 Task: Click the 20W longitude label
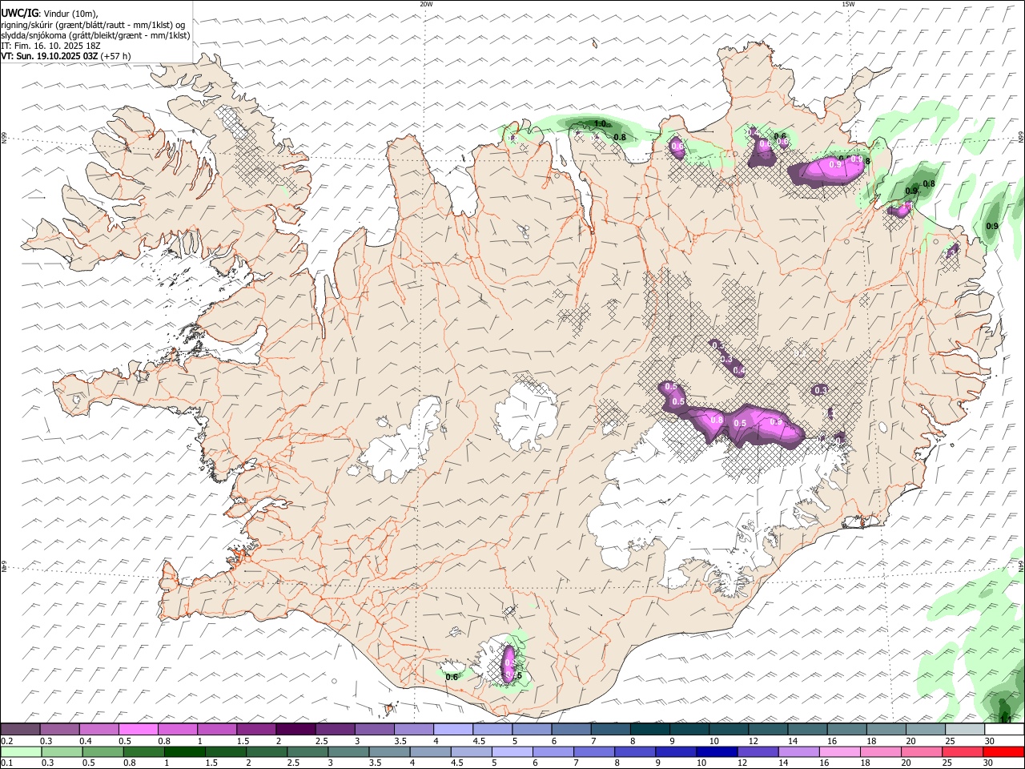coord(426,4)
